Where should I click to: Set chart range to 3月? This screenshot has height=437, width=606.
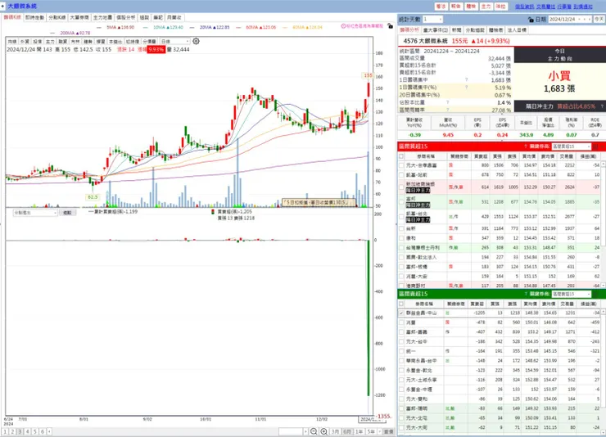point(336,431)
